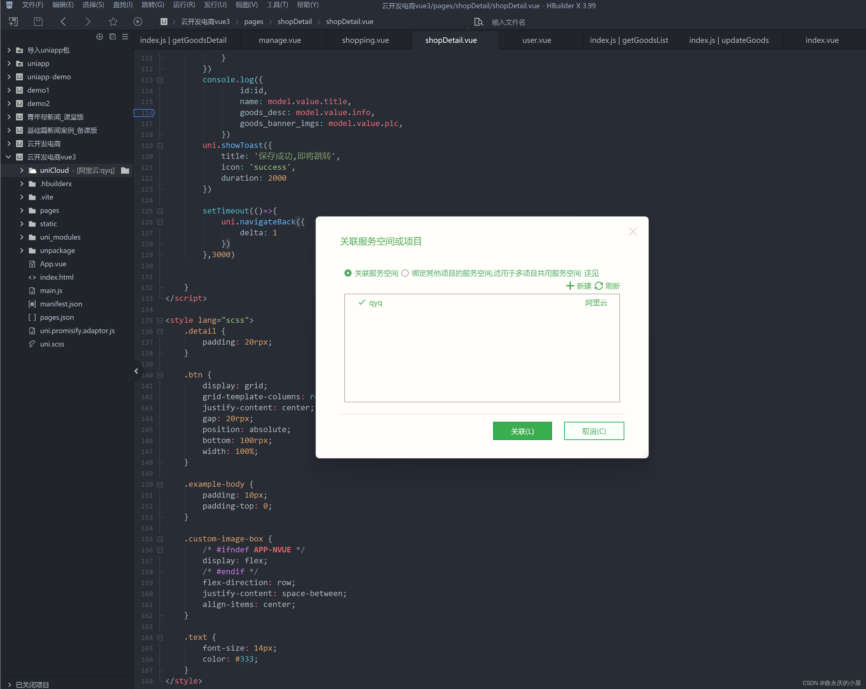Toggle the fold marker at line 150
866x689 pixels.
(160, 485)
